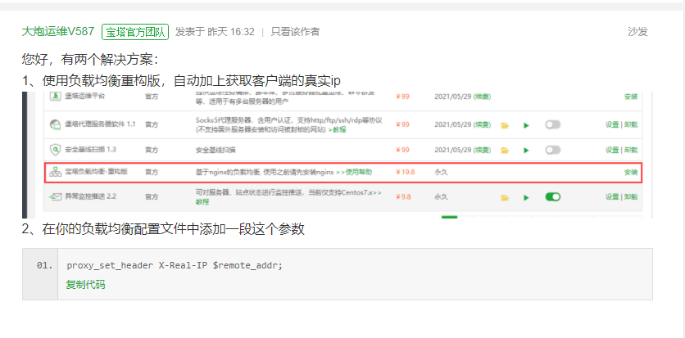
Task: Open the >教程 link in Socks5 description
Action: pyautogui.click(x=338, y=129)
